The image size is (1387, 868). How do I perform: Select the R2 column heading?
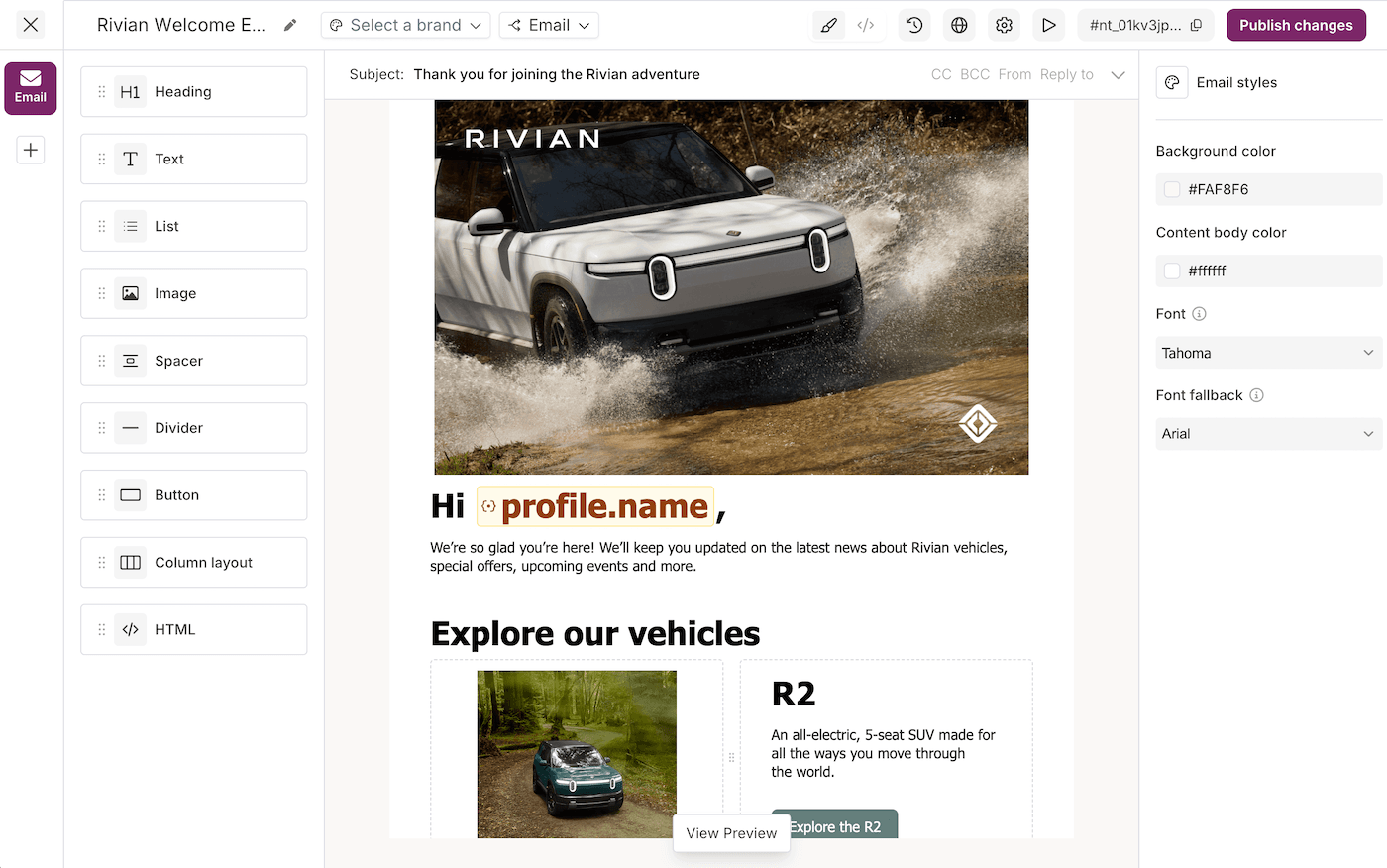pos(794,695)
